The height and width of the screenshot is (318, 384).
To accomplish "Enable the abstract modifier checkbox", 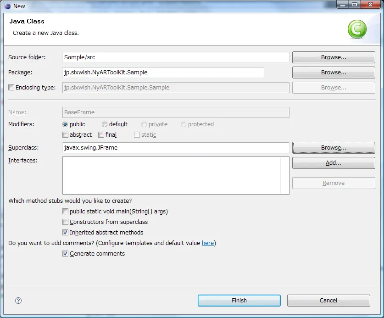I will (x=66, y=135).
